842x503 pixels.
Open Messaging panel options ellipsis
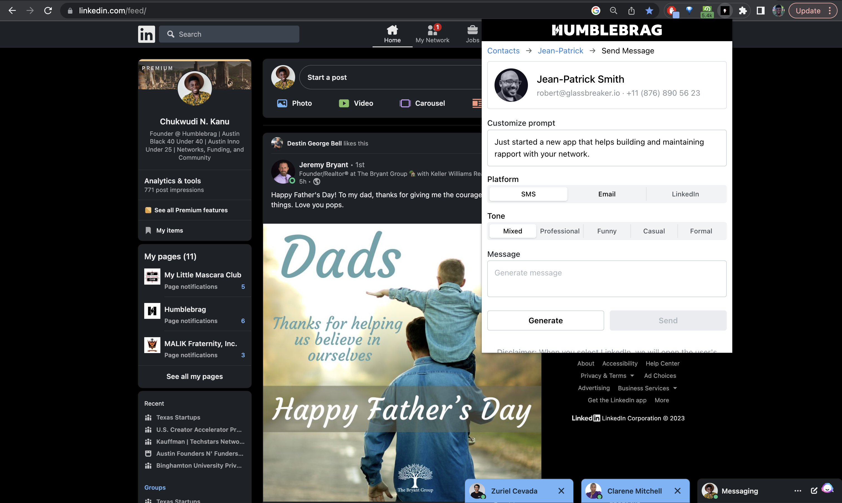pos(797,490)
